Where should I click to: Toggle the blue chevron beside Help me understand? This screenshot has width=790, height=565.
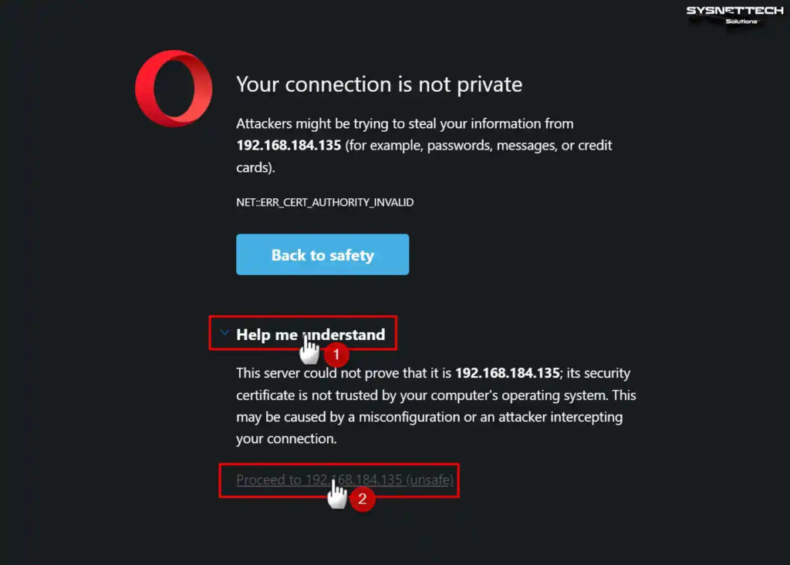[225, 333]
